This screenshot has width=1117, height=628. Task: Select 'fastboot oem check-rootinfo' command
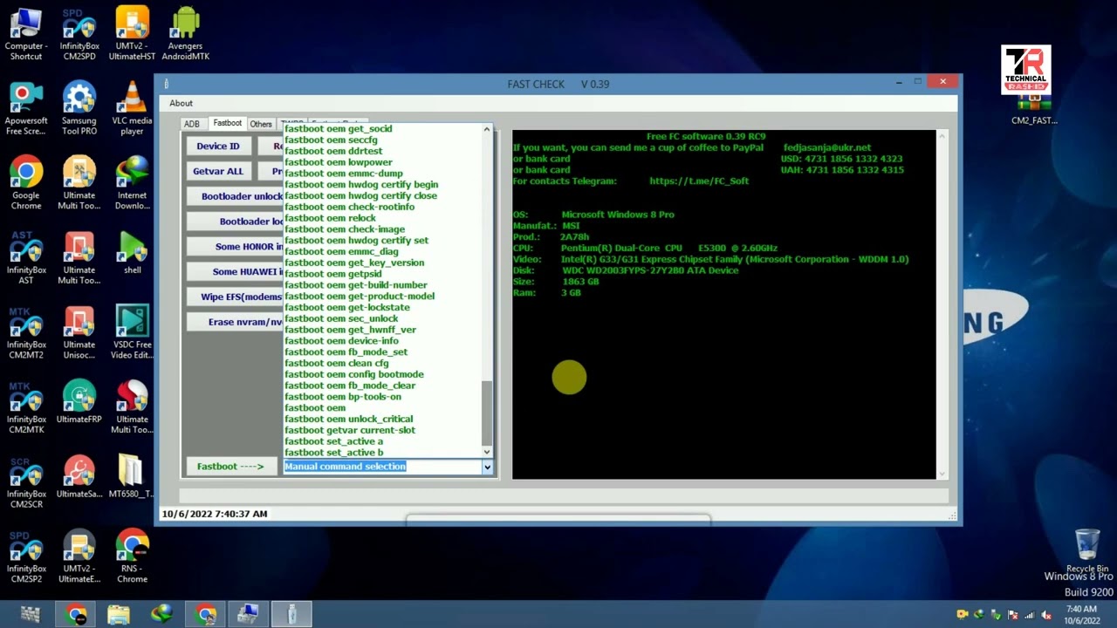click(349, 207)
